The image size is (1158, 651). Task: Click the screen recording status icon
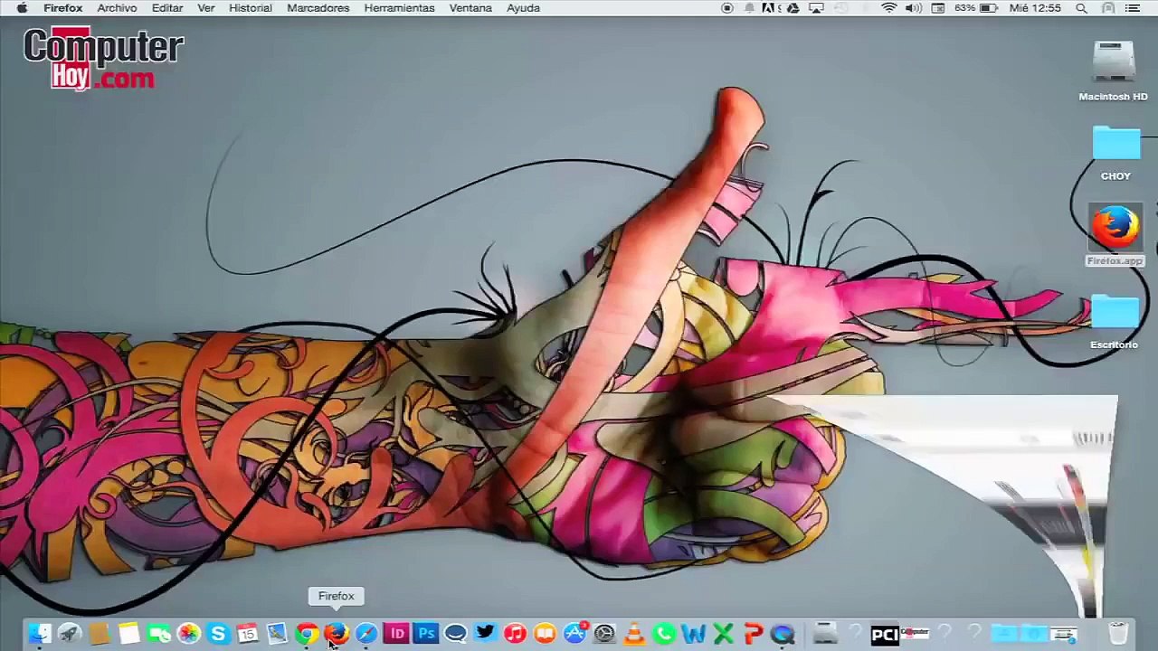coord(727,8)
